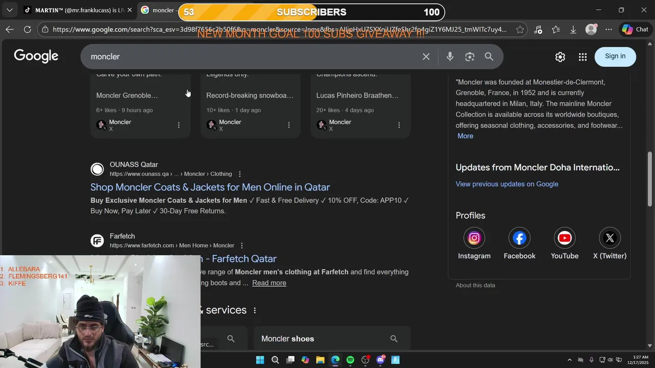Go back with the browser back arrow
The image size is (655, 368).
pyautogui.click(x=10, y=30)
